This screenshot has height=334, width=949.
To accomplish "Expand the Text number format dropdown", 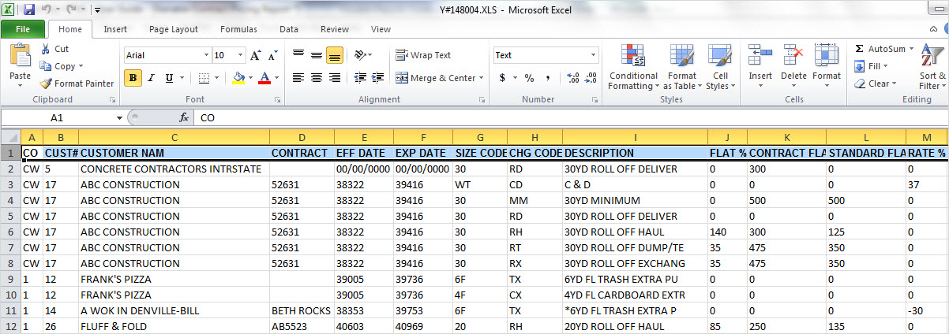I will (x=593, y=55).
